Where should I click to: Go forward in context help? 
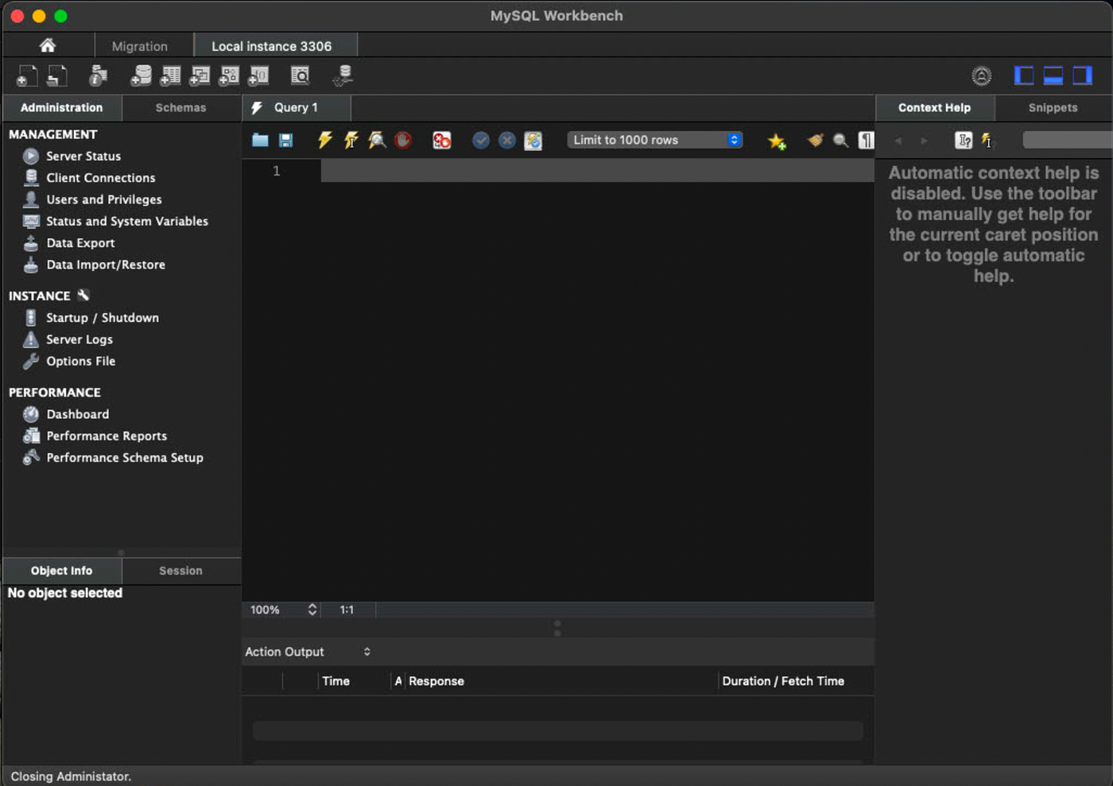tap(924, 141)
